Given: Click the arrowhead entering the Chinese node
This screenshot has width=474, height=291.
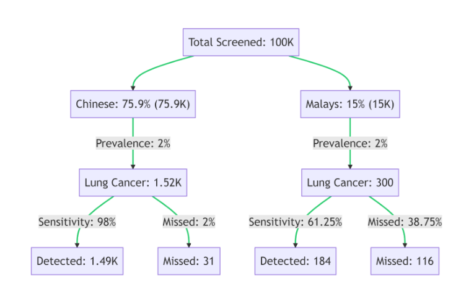Looking at the screenshot, I should click(x=133, y=88).
